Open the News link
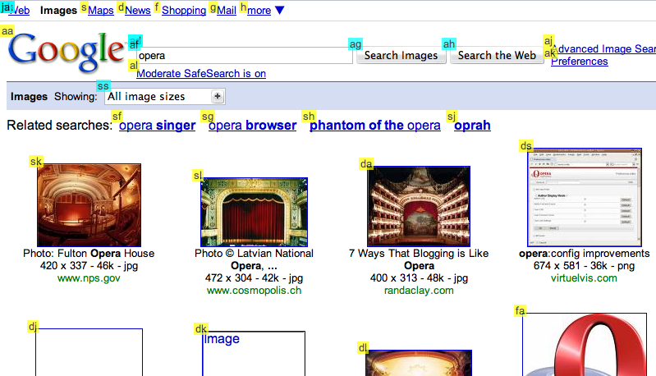Viewport: 656px width, 376px height. coord(138,11)
